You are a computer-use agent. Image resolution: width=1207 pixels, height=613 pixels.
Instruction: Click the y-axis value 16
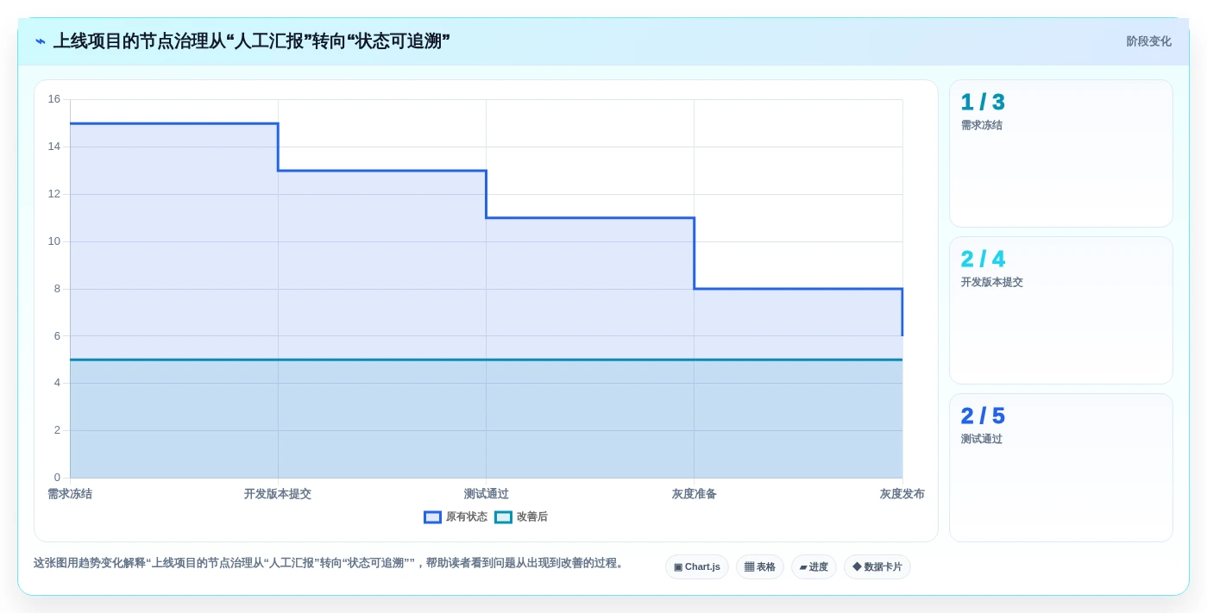click(54, 99)
